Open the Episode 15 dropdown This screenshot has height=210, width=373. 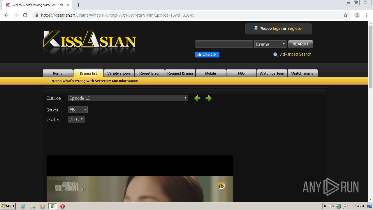point(128,98)
